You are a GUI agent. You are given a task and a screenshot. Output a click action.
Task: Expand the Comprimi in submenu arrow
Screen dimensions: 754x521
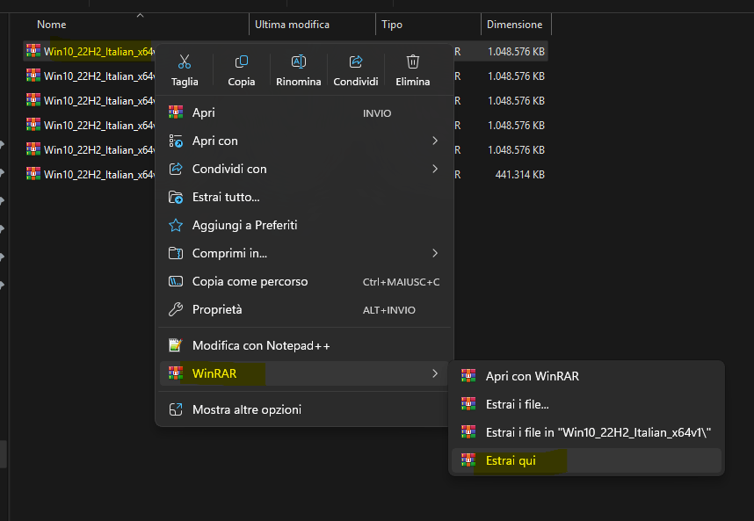[435, 254]
